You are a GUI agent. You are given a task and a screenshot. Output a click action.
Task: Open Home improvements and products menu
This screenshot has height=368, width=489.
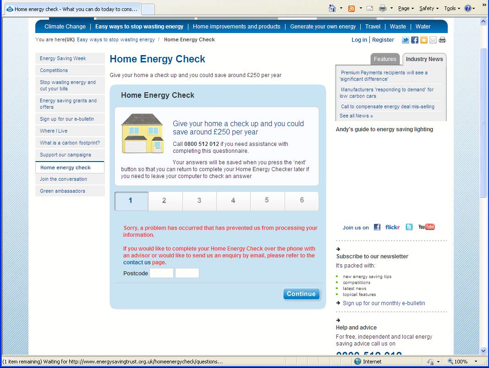(x=236, y=27)
